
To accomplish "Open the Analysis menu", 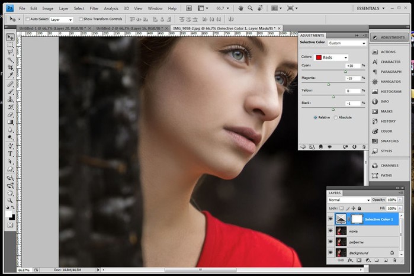I will 111,8.
